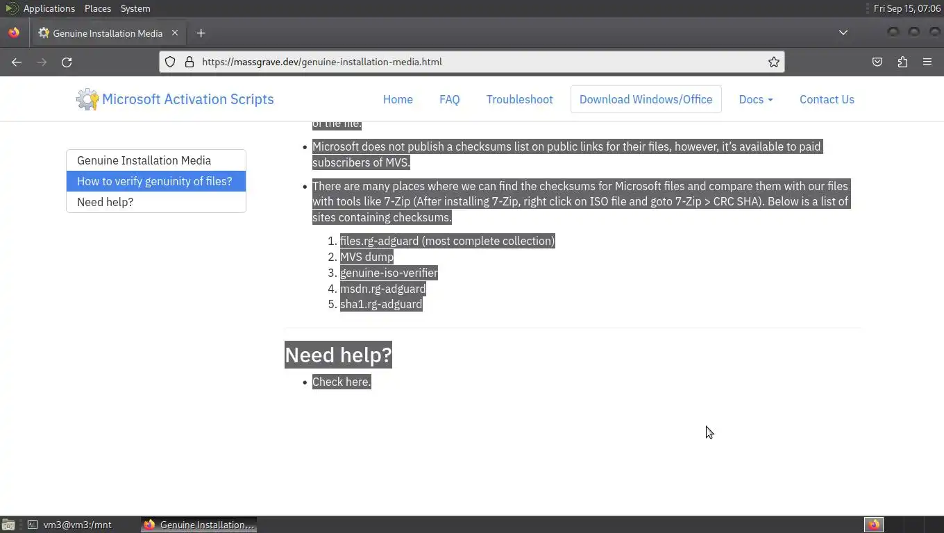Click the forward navigation arrow

(x=42, y=62)
